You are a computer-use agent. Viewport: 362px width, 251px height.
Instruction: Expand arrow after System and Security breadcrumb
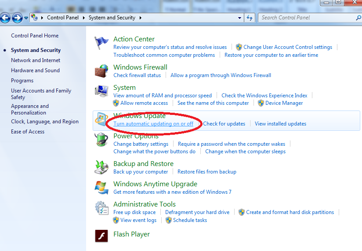(x=141, y=18)
